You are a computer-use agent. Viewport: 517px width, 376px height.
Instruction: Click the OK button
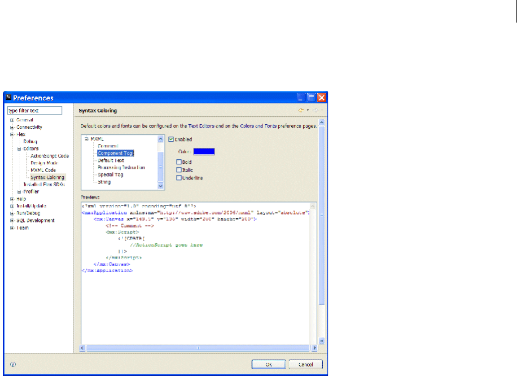(269, 364)
